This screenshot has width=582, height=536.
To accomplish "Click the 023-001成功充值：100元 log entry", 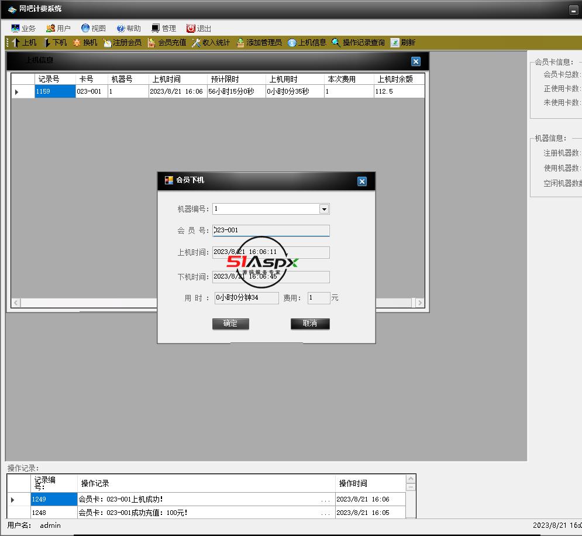I will (206, 513).
